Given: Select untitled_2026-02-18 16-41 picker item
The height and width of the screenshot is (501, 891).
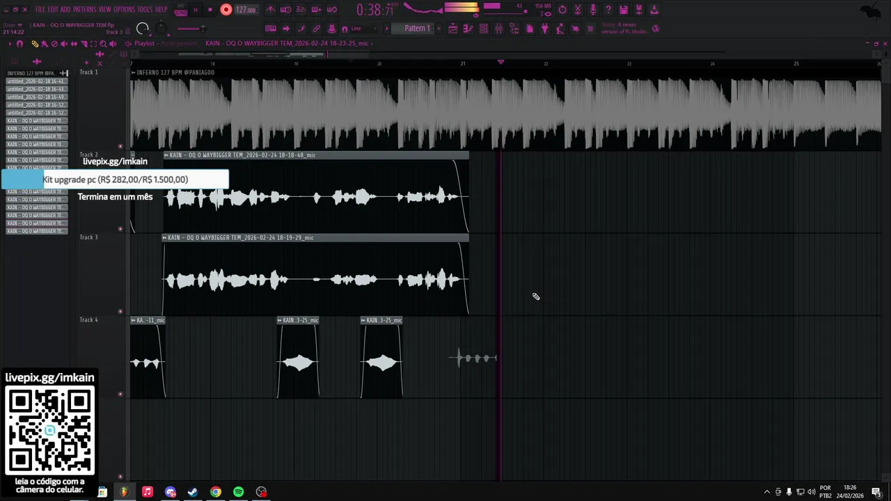Looking at the screenshot, I should click(36, 81).
